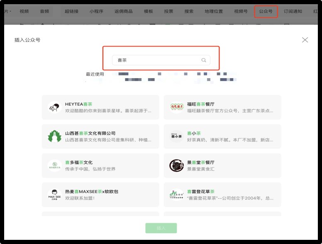Select the 景喜堂茶餐厅 account title
Image resolution: width=322 pixels, height=244 pixels.
pos(201,163)
